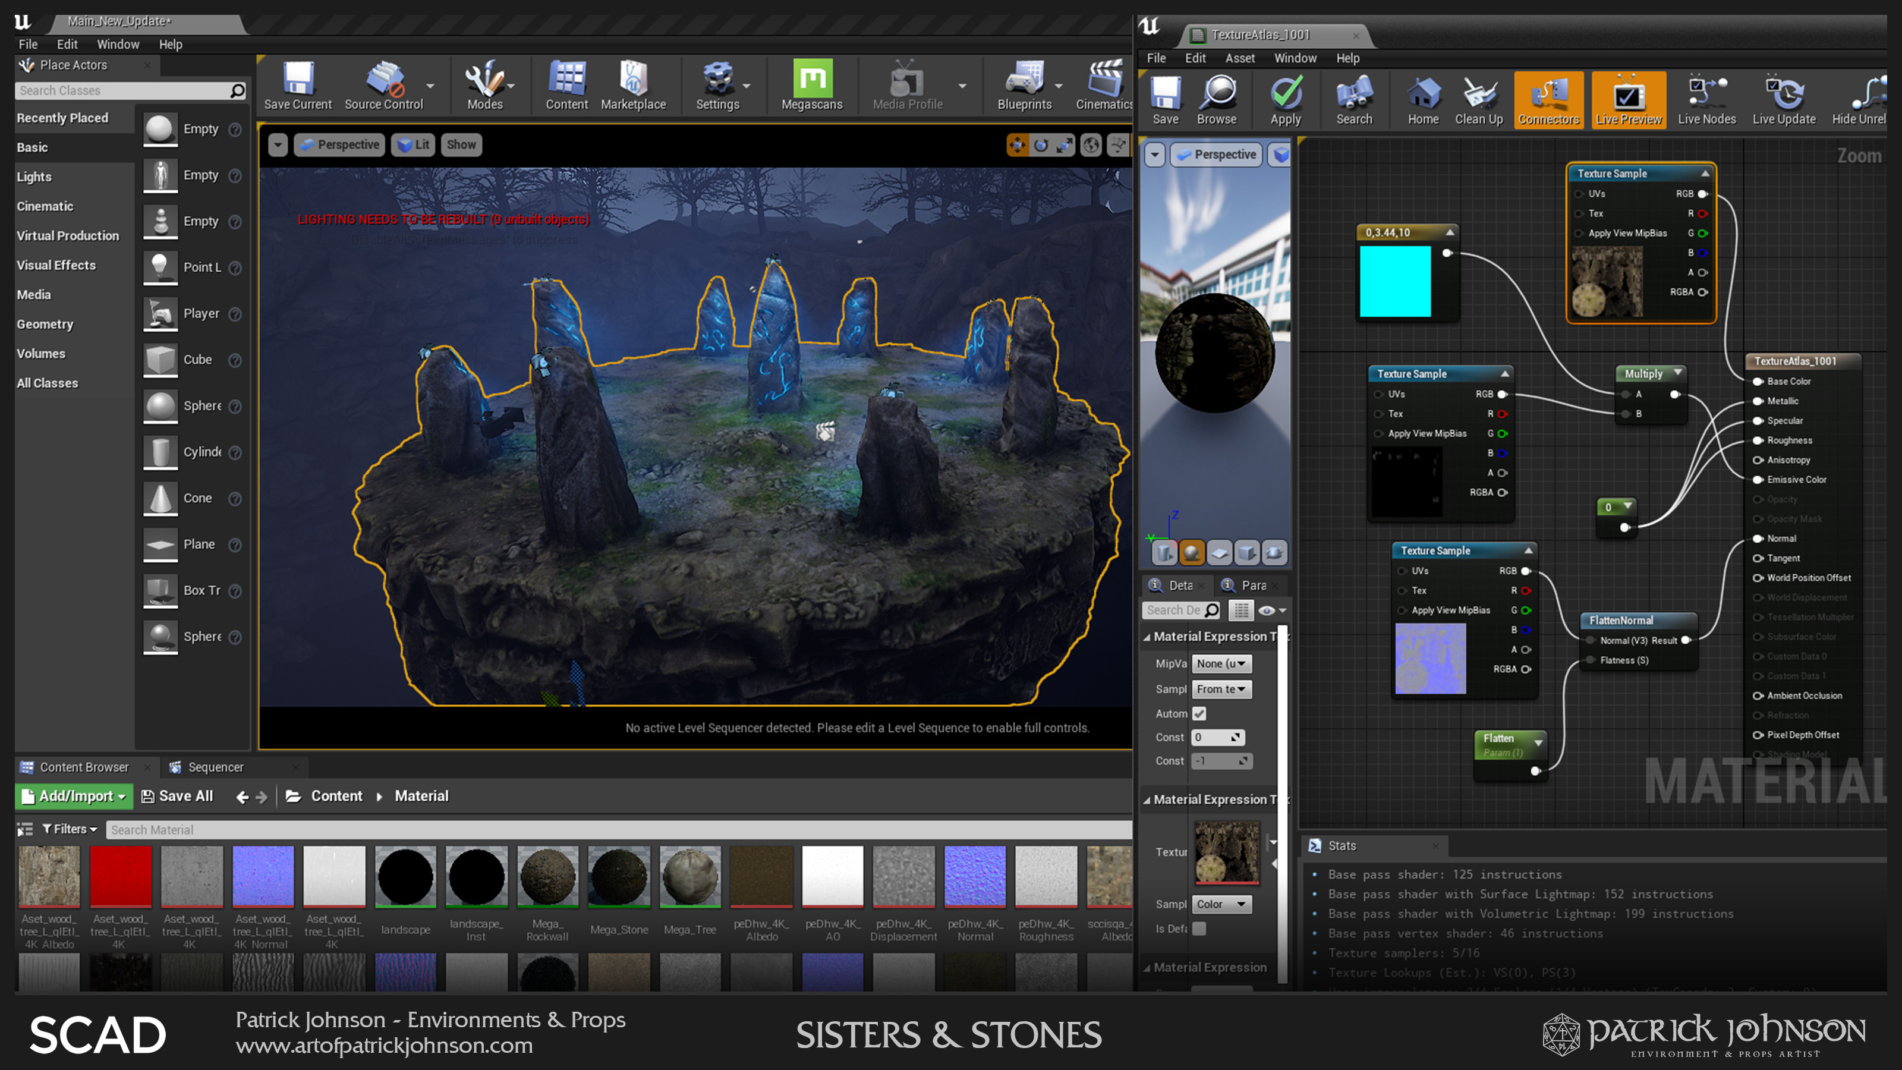Toggle world coordinate system globe icon

tap(1091, 144)
